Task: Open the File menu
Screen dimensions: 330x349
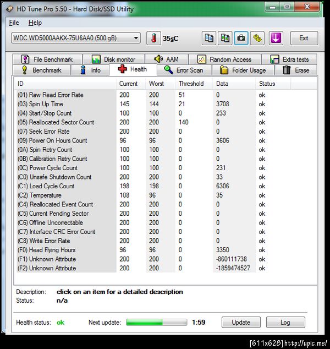Action: pos(14,23)
